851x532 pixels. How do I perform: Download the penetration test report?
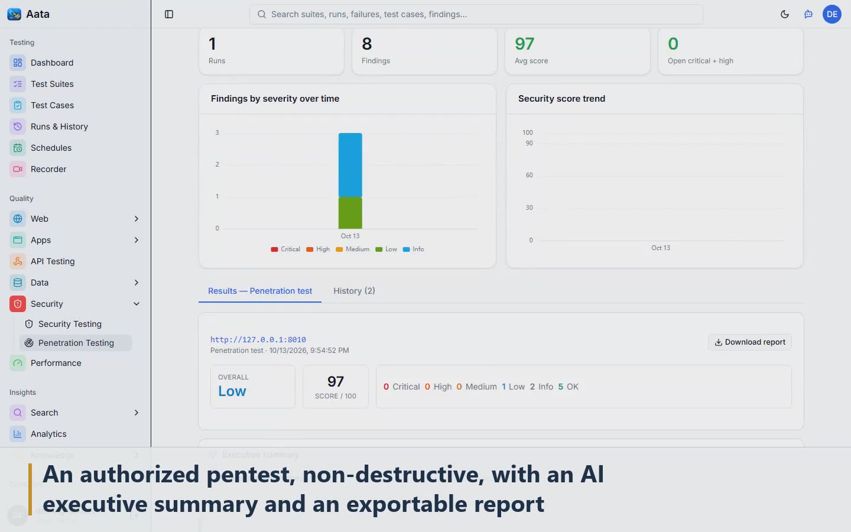click(x=750, y=342)
